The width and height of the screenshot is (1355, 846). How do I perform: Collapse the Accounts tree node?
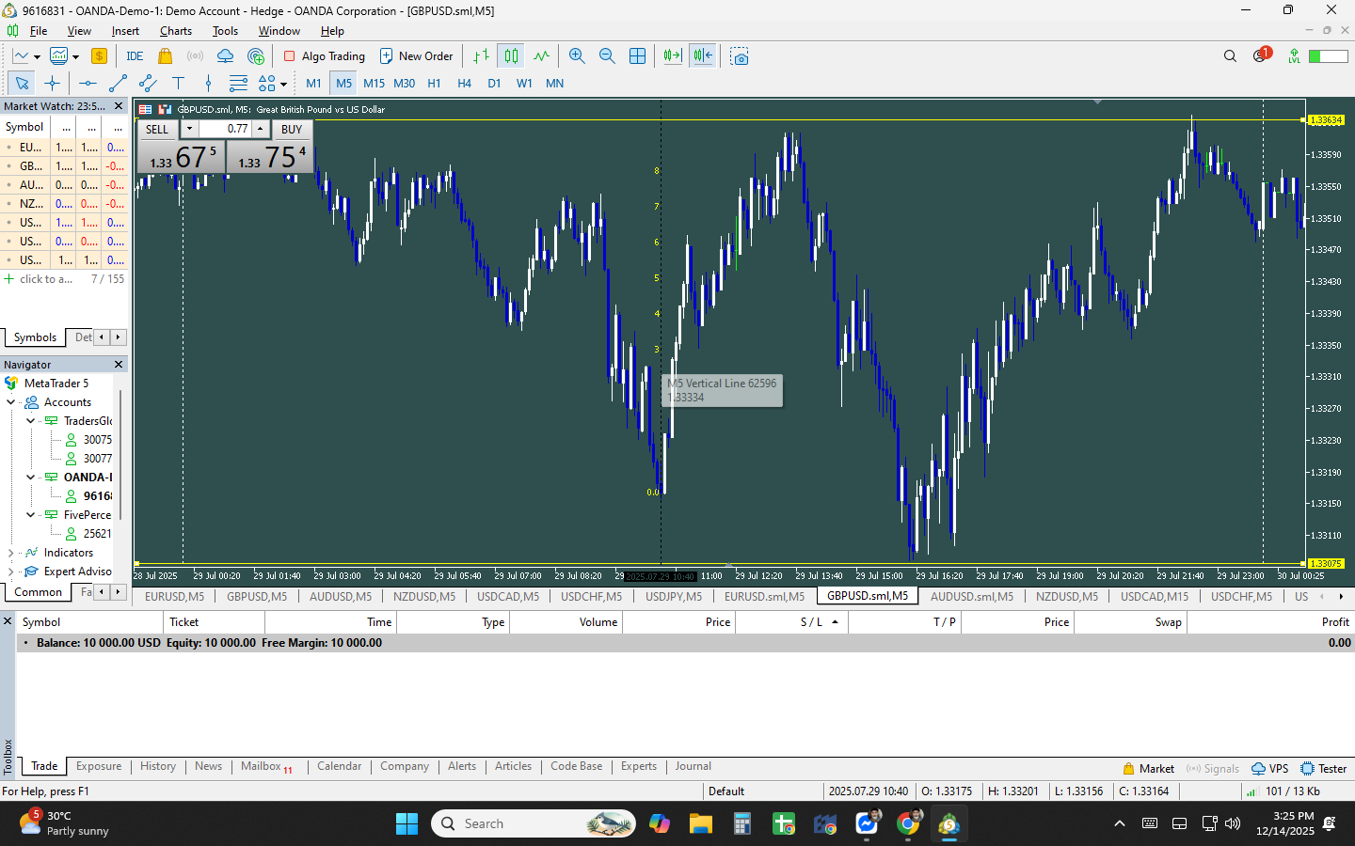click(x=11, y=402)
